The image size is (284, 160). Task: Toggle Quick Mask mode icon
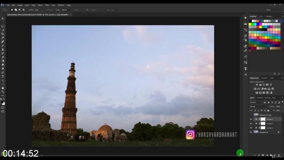point(3,108)
